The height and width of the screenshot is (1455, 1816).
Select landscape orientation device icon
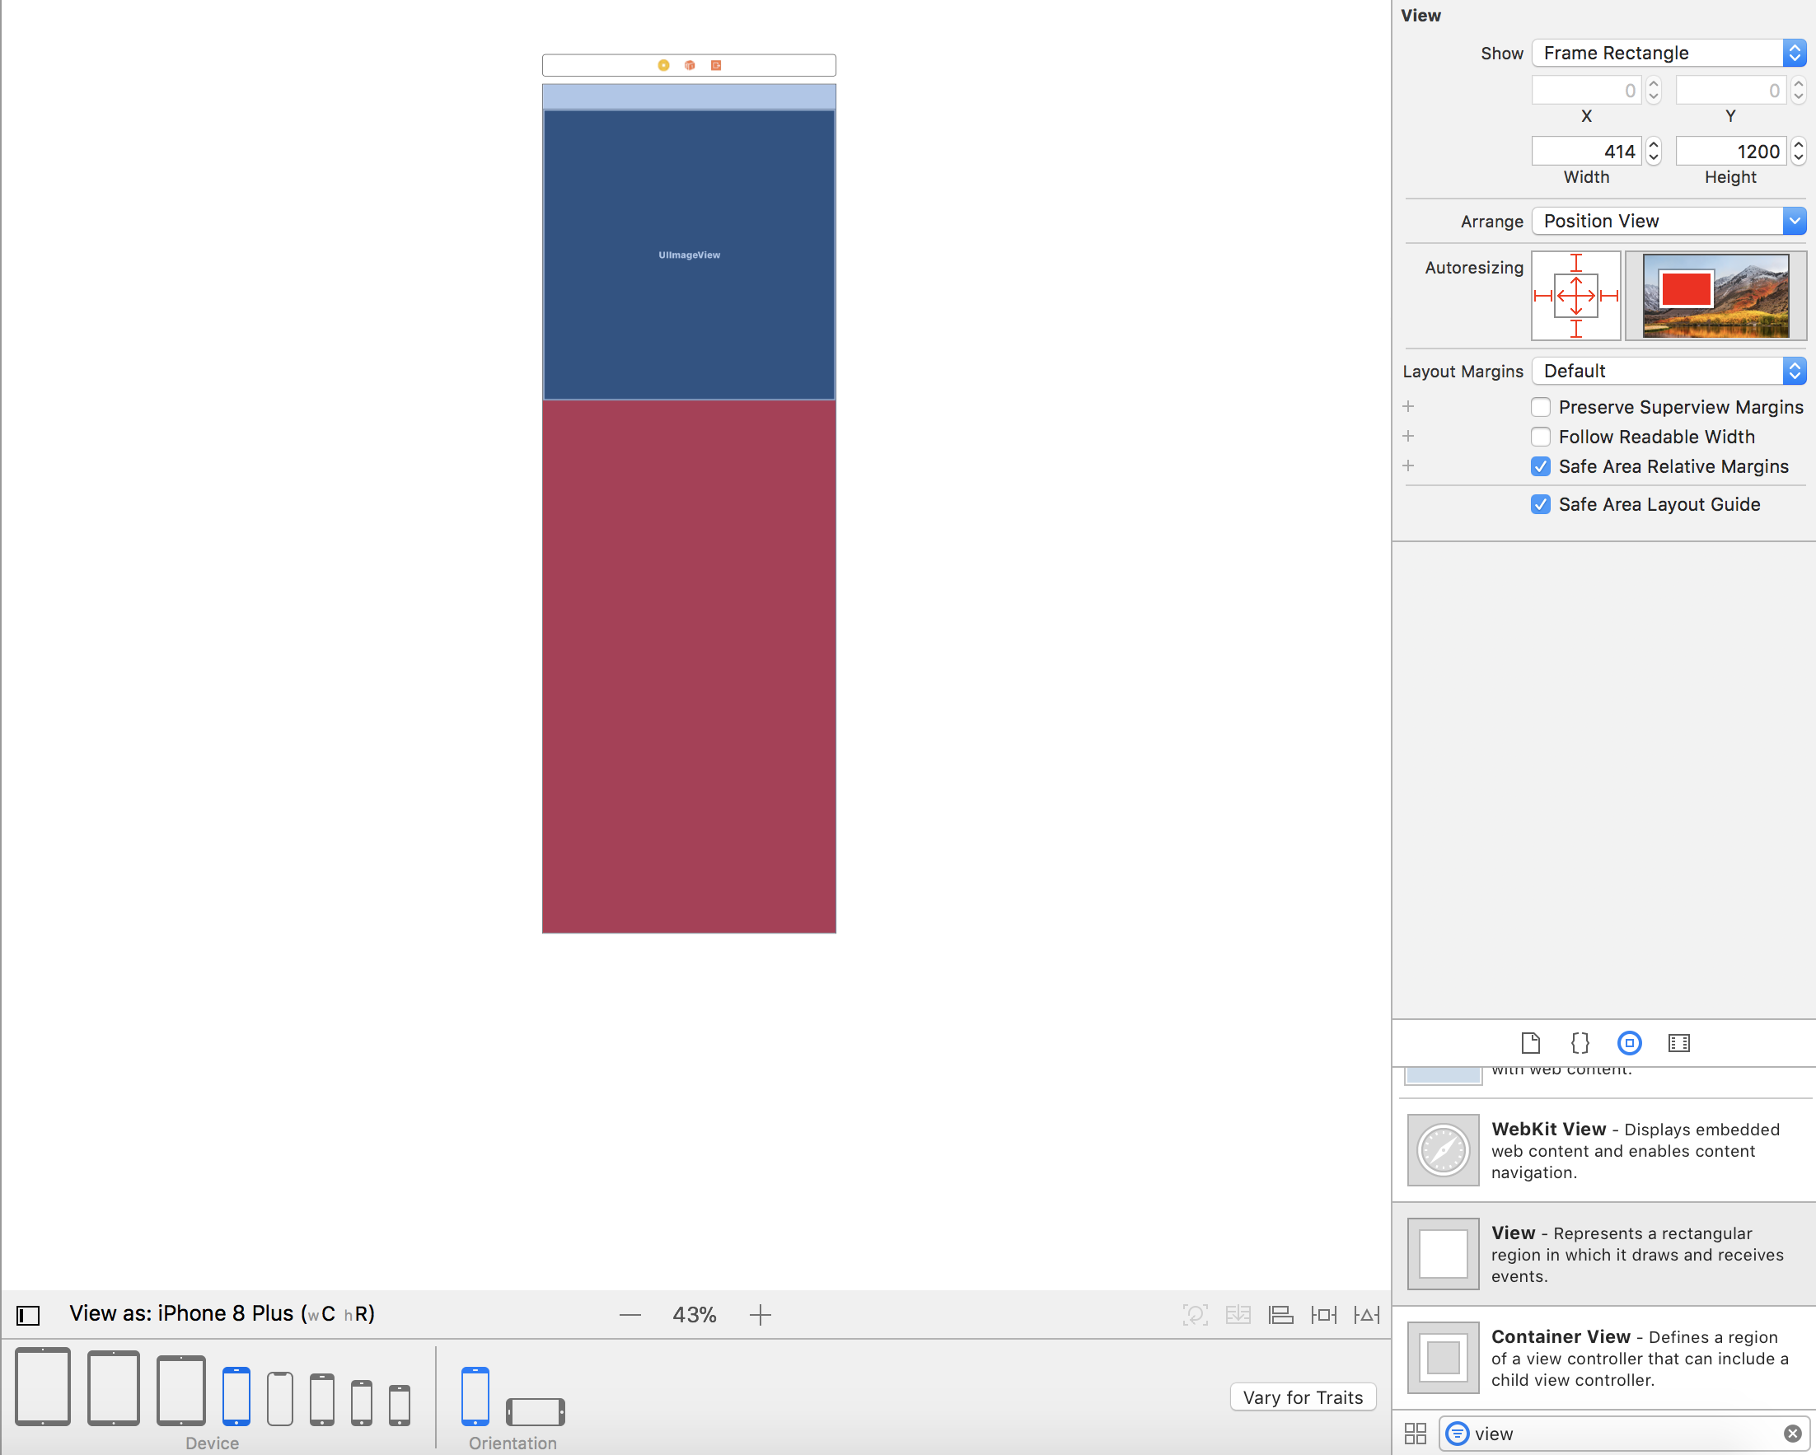(x=535, y=1411)
